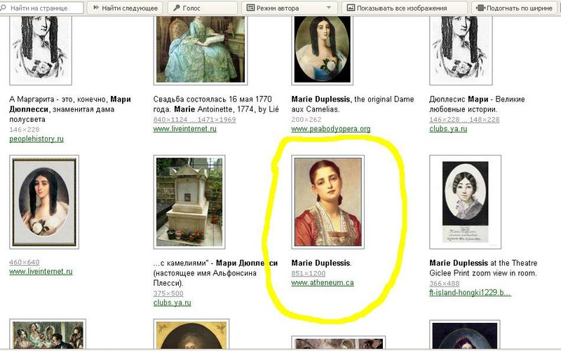Open the www.atheneum.ca link
Image resolution: width=561 pixels, height=351 pixels.
click(x=323, y=283)
